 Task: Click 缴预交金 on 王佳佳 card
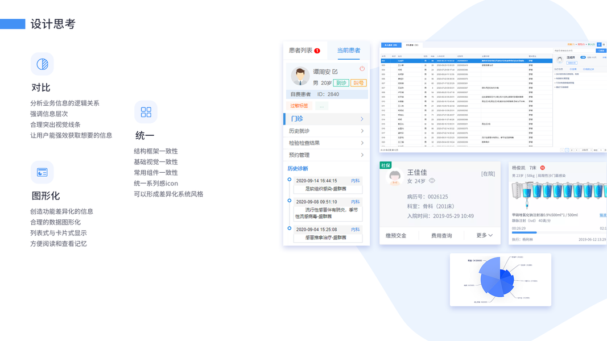coord(395,235)
